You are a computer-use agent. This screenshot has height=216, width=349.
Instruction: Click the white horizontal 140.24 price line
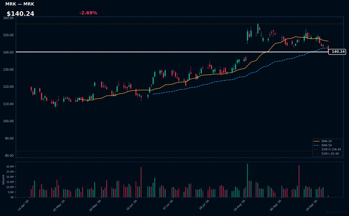[x=172, y=52]
